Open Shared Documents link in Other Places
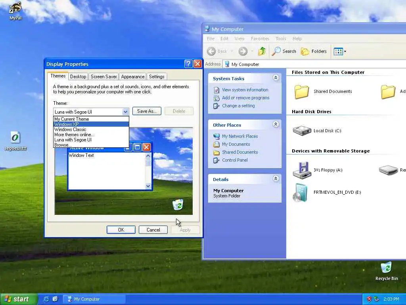Screen dimensions: 406x305 [x=240, y=152]
